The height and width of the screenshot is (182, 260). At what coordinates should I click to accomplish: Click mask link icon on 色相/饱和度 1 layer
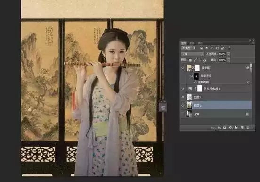(x=195, y=89)
